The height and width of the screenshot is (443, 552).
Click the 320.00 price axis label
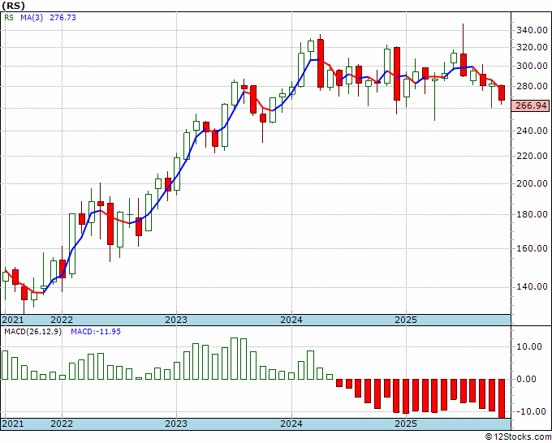pos(532,48)
